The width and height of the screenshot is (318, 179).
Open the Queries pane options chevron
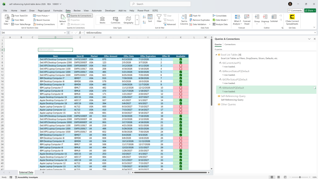pos(309,39)
